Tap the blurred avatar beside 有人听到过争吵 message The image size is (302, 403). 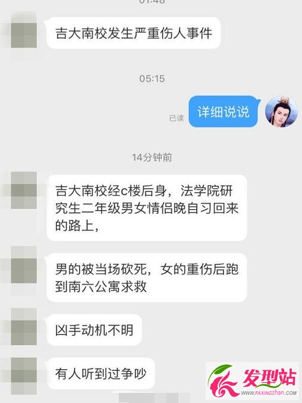coord(24,376)
